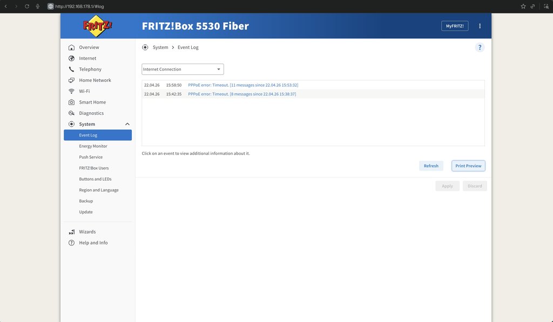Click the page search icon in browser bar

tap(546, 6)
